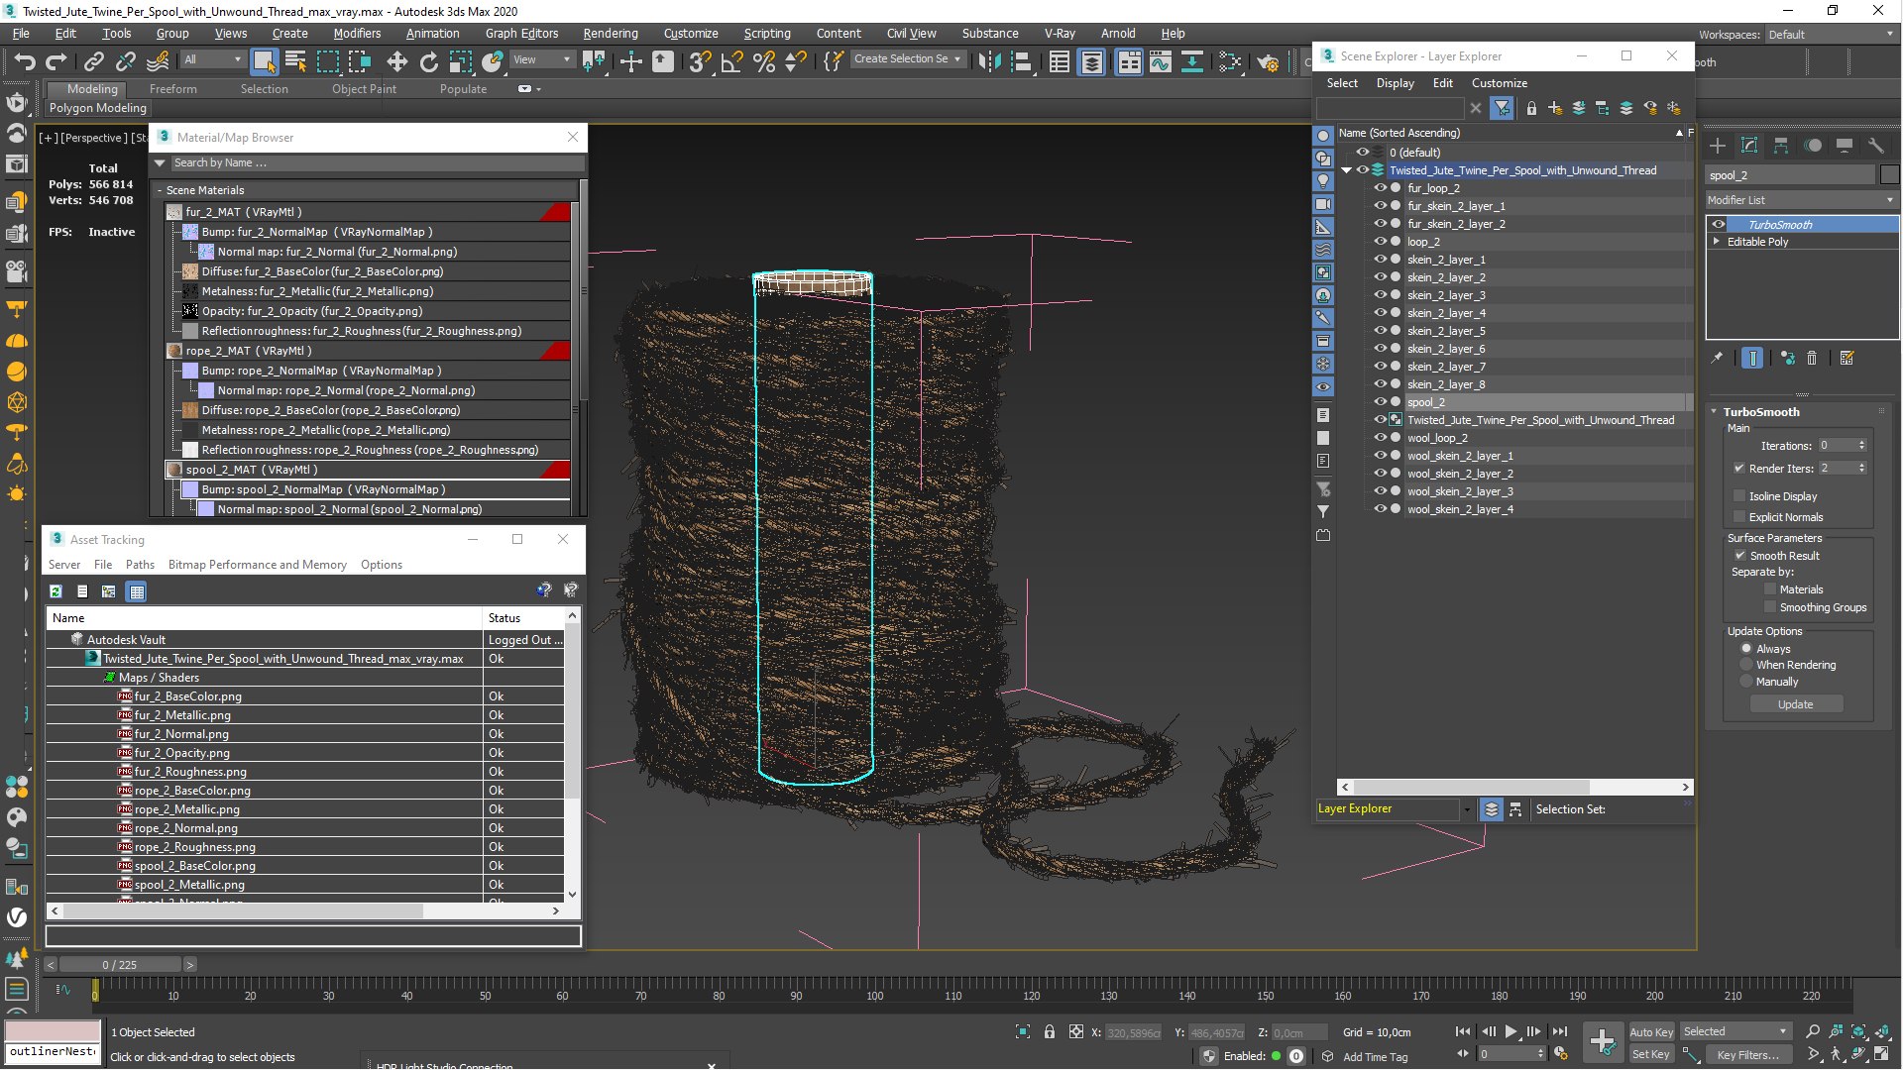The height and width of the screenshot is (1070, 1903).
Task: Select the Link tool icon
Action: pos(93,62)
